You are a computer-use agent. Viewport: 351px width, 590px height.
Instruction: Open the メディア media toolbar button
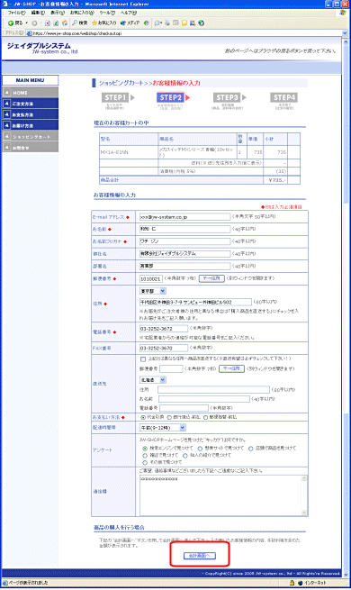130,23
